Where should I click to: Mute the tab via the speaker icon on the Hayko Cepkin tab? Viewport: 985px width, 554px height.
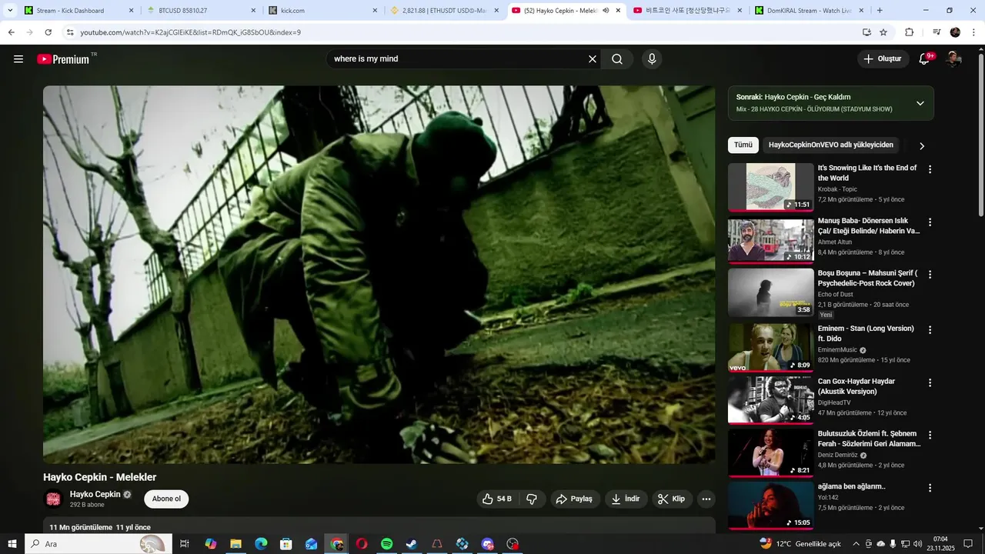click(606, 11)
